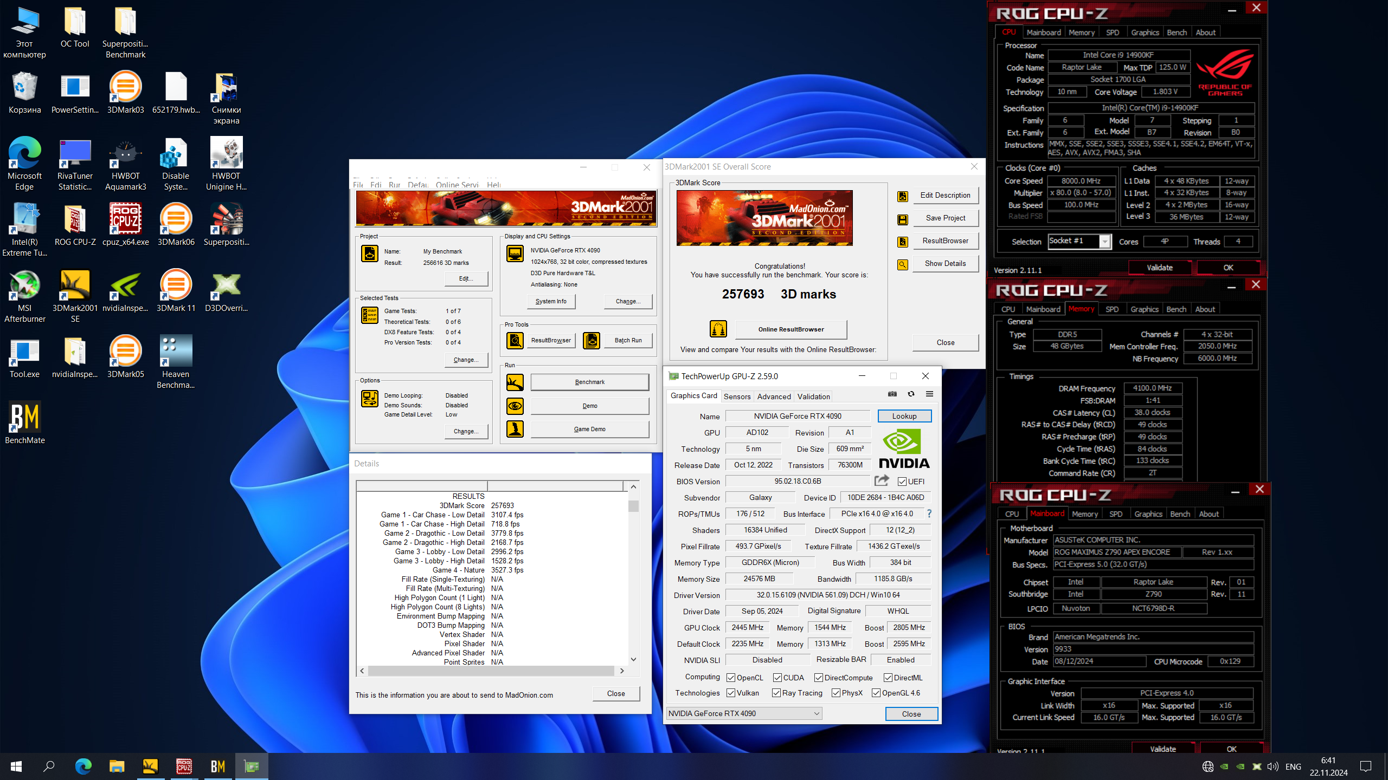
Task: Click the 3DMark2001 banner image in score window
Action: click(x=764, y=218)
